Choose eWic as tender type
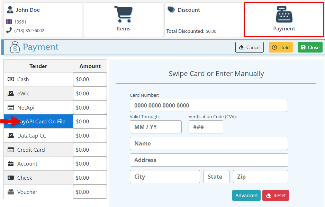 pos(38,94)
